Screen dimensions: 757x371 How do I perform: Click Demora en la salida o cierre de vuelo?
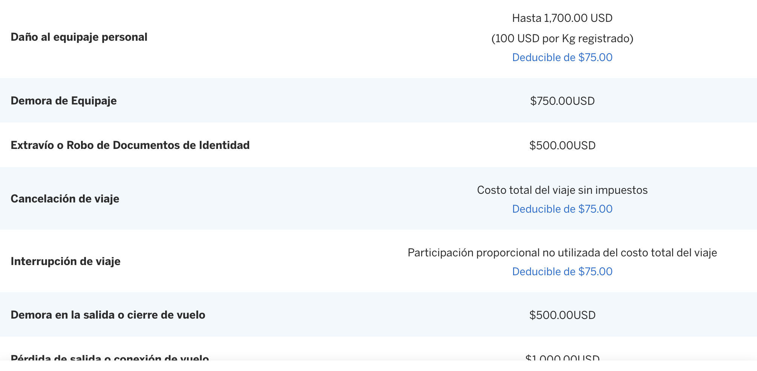(108, 315)
